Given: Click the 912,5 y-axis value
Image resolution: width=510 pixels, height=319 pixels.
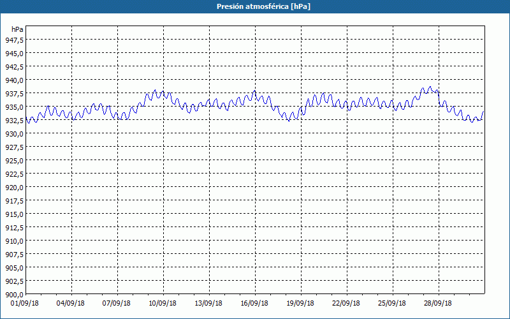Looking at the screenshot, I should tap(14, 228).
